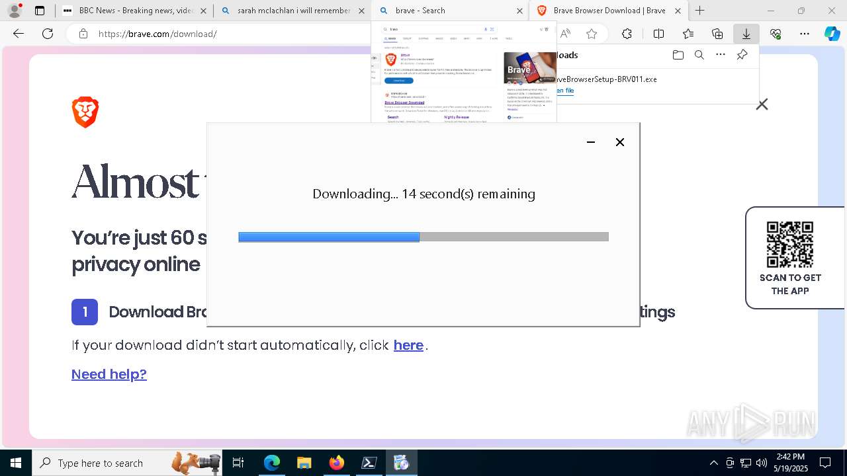Open Brave installer taskbar icon
Image resolution: width=847 pixels, height=476 pixels.
click(401, 463)
